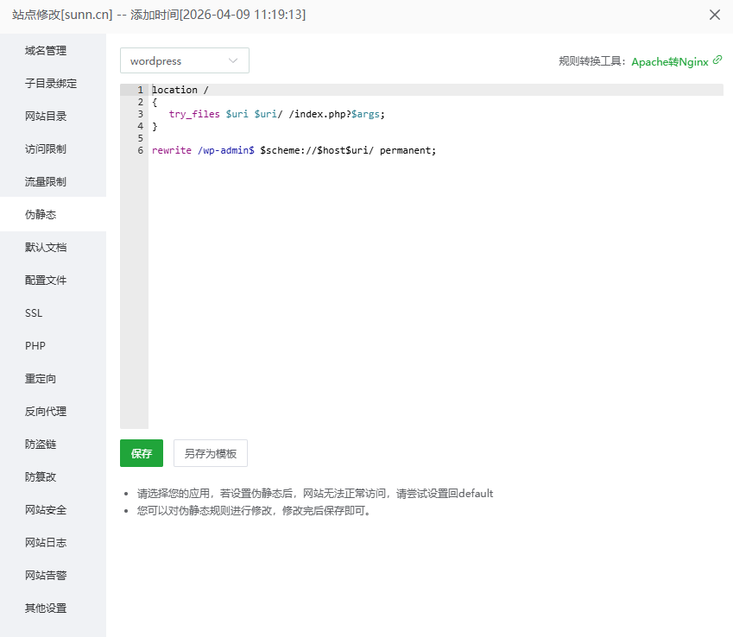This screenshot has height=637, width=733.
Task: Switch to the 默认文档 tab
Action: click(46, 248)
